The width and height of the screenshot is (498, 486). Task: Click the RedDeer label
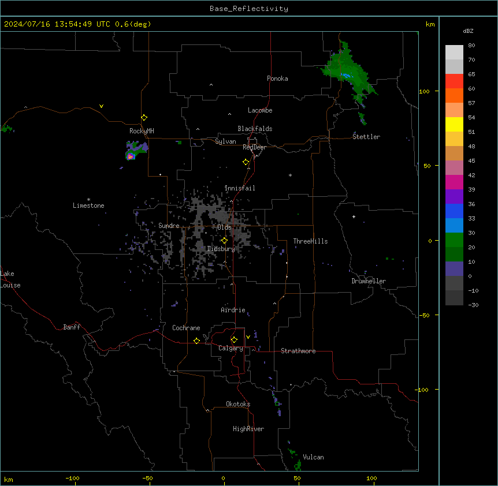254,147
